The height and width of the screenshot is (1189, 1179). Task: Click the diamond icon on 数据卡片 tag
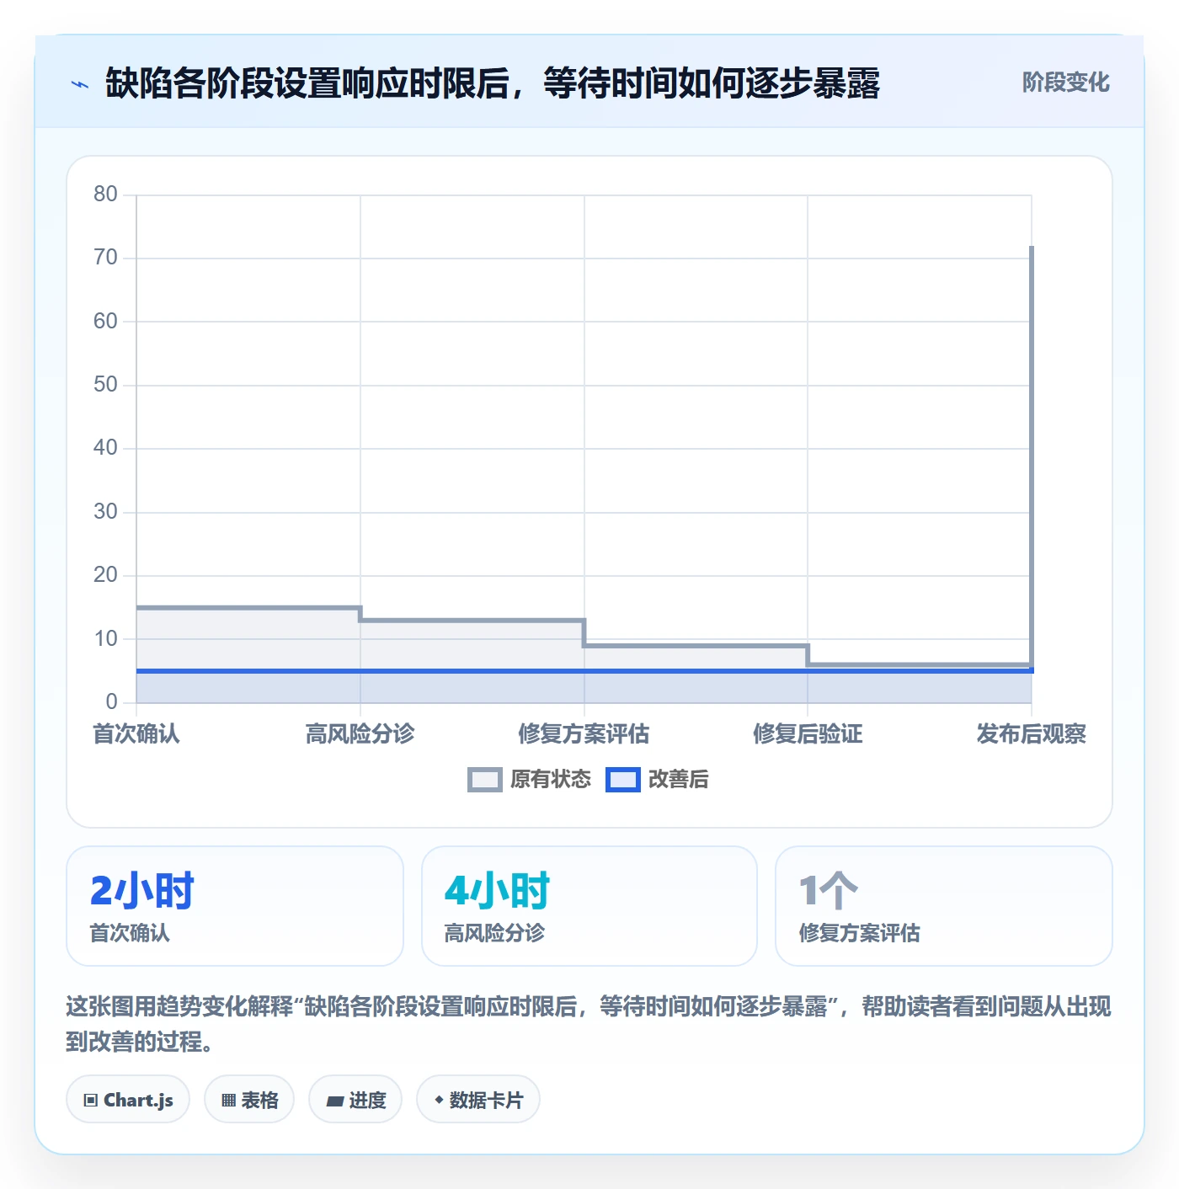(x=439, y=1100)
